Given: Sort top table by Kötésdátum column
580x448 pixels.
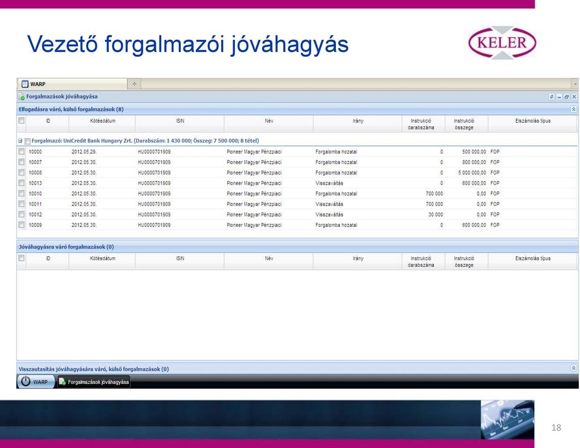Looking at the screenshot, I should 103,124.
